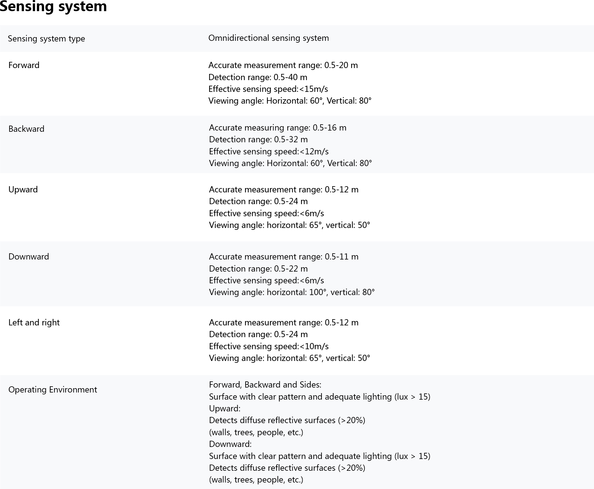Click Forward detection range 0.5-40 m
594x489 pixels.
pyautogui.click(x=258, y=77)
